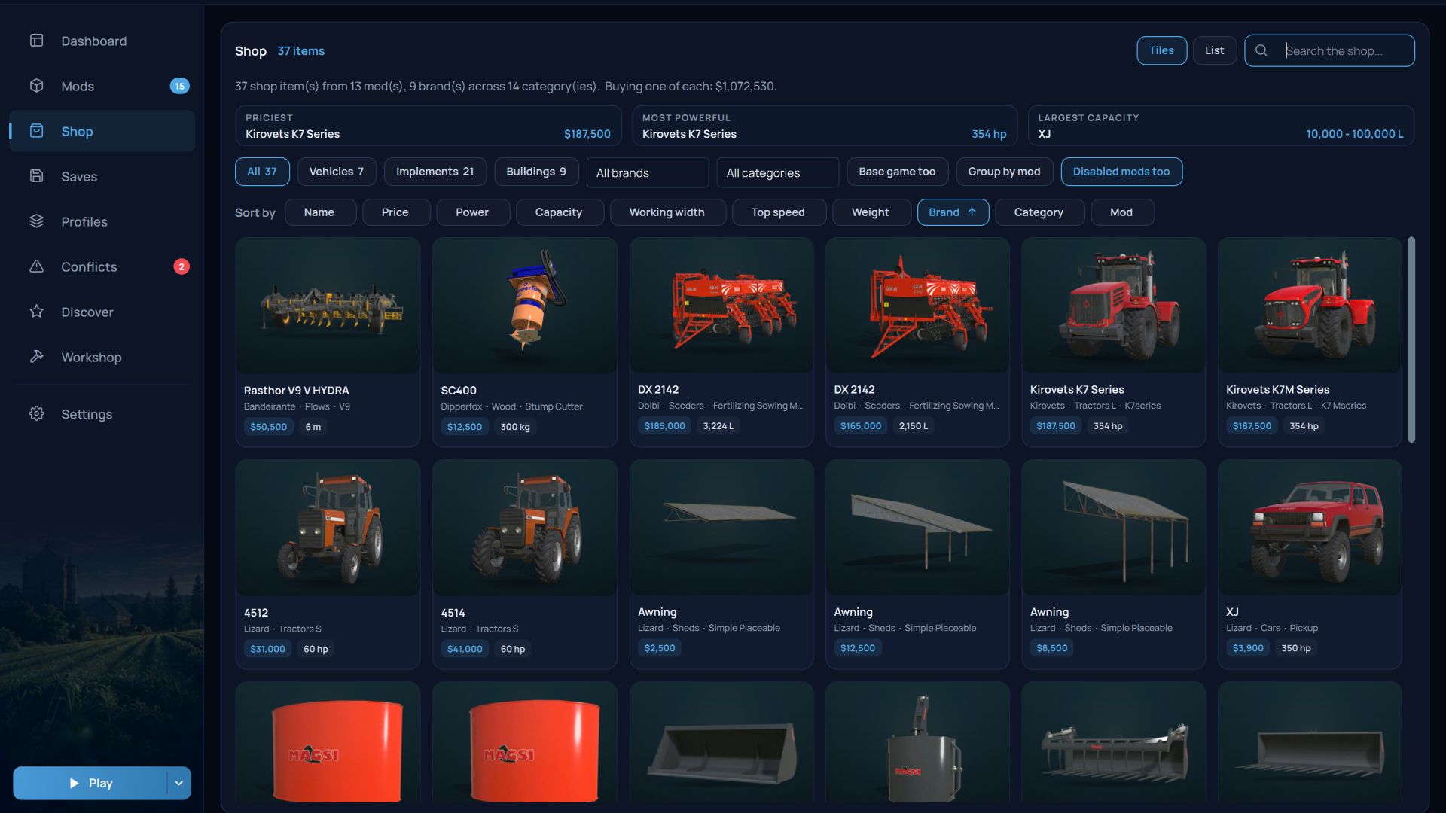Select the Buildings 9 tab
Screen dimensions: 1446x813
point(535,172)
